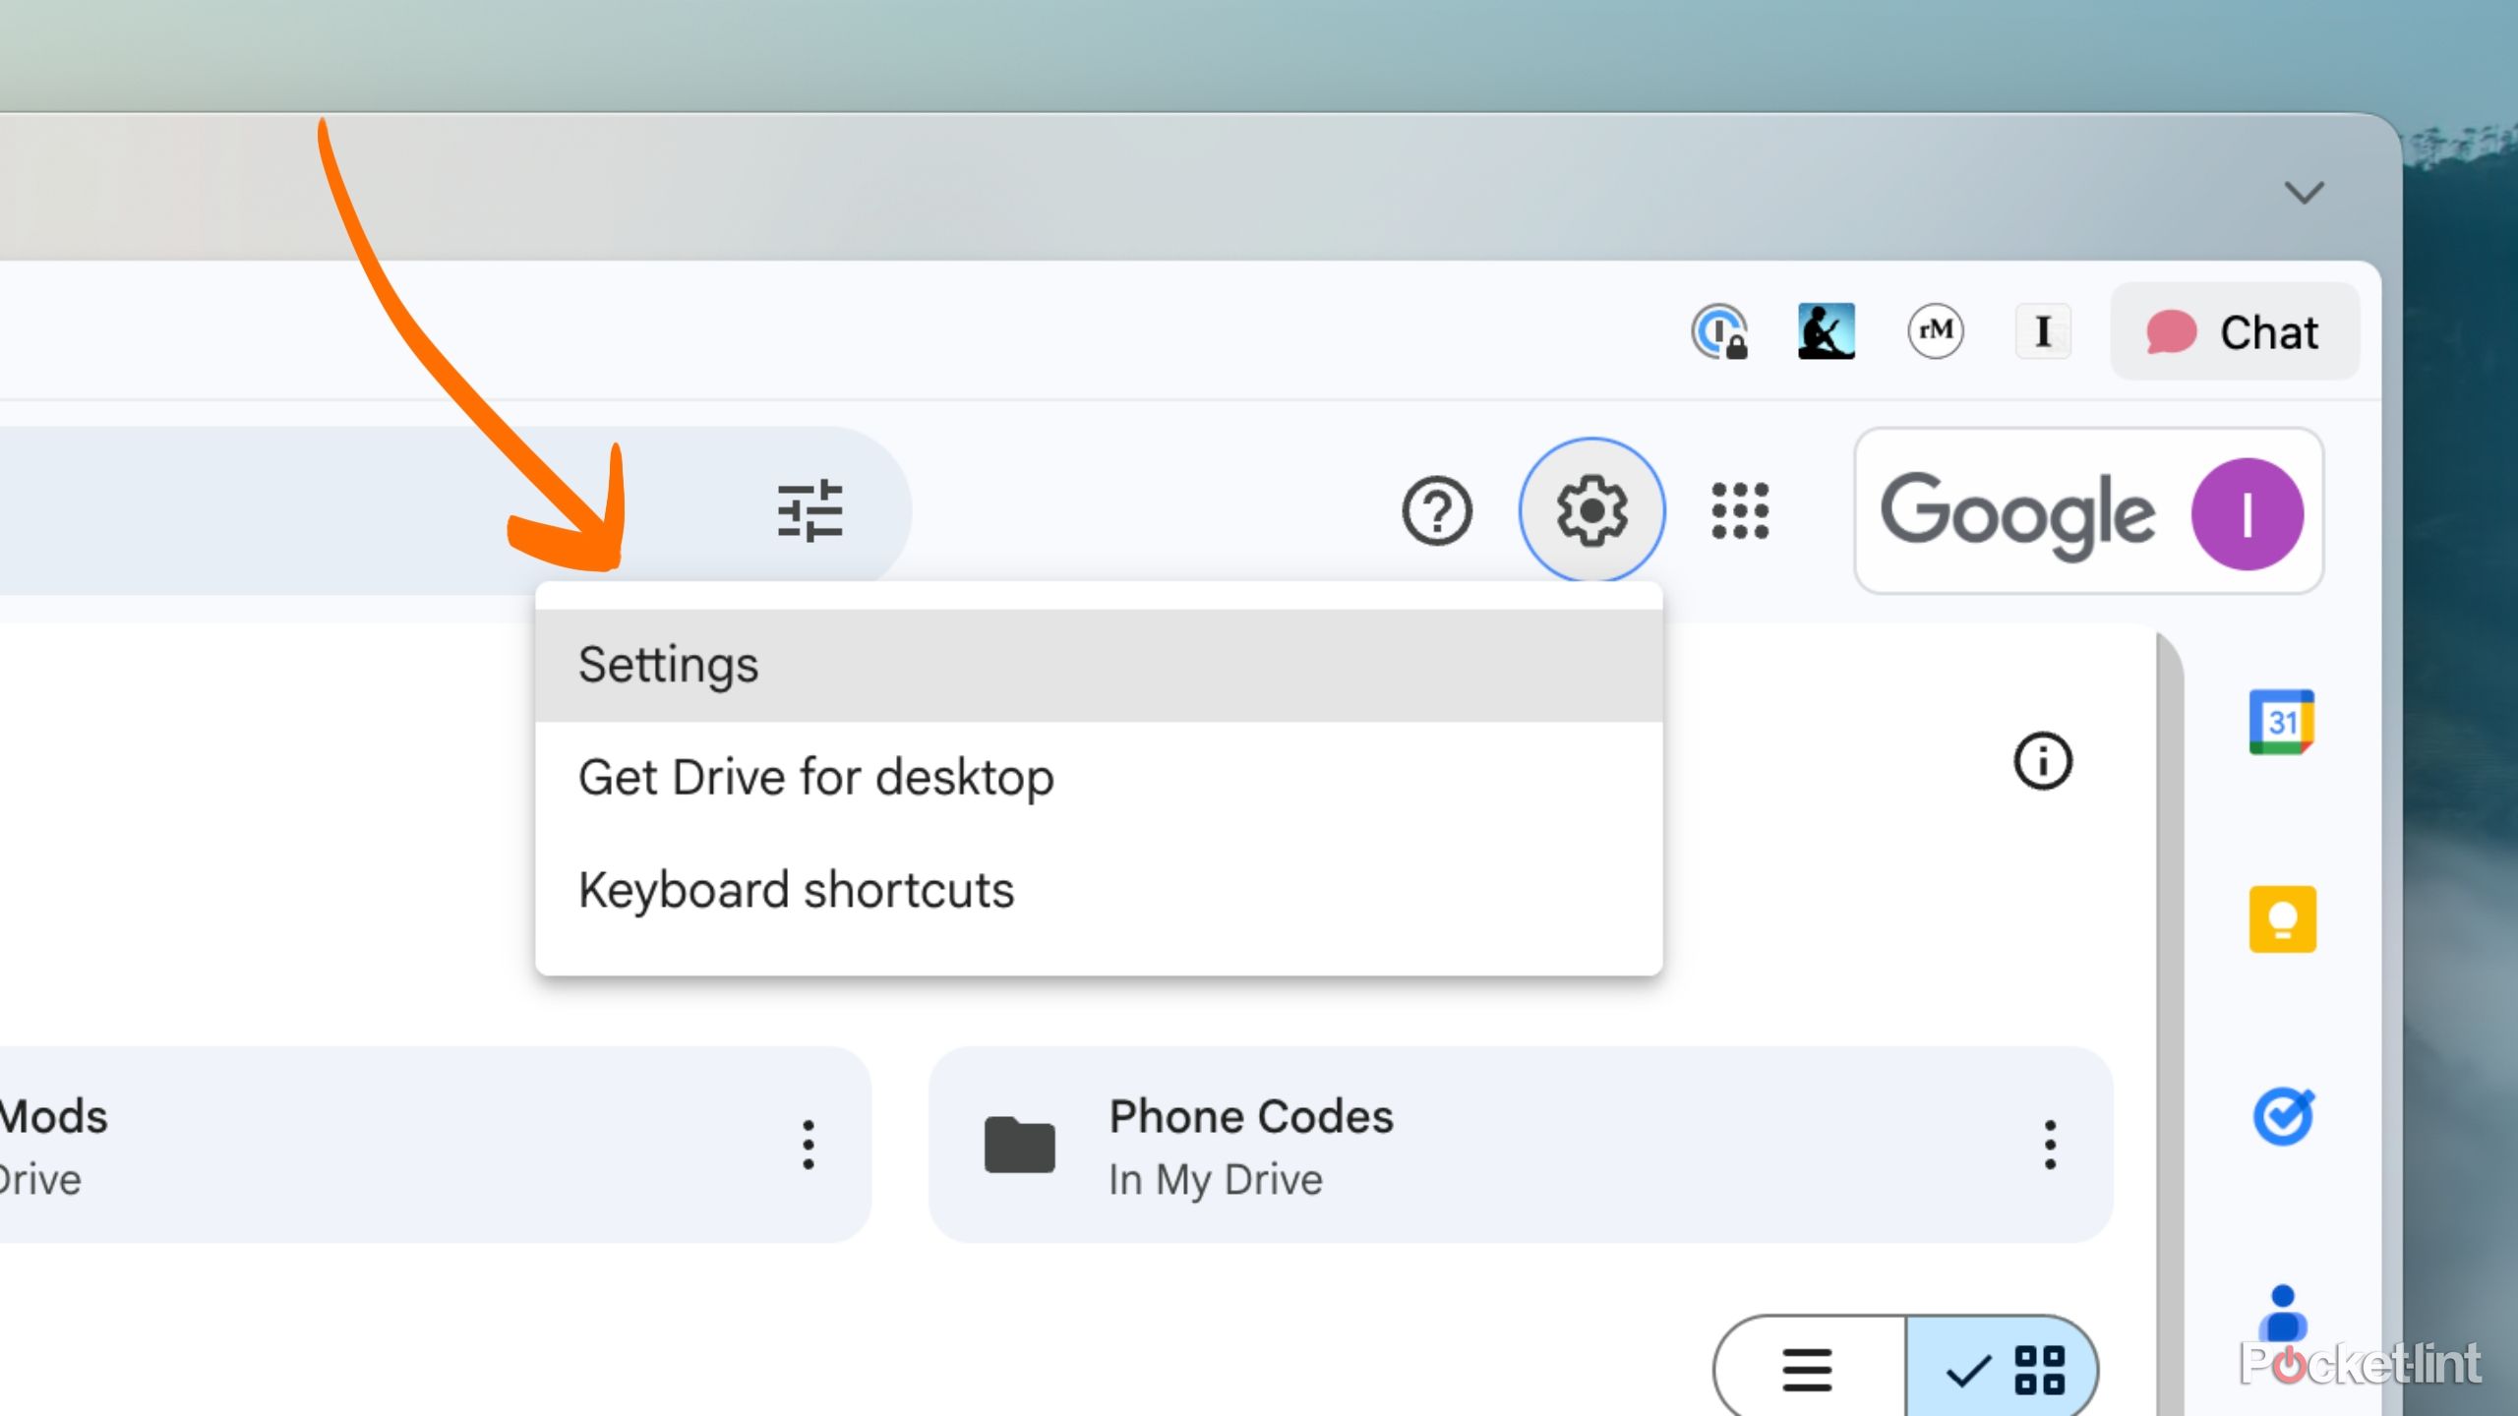
Task: Open more actions for Mods folder
Action: [809, 1145]
